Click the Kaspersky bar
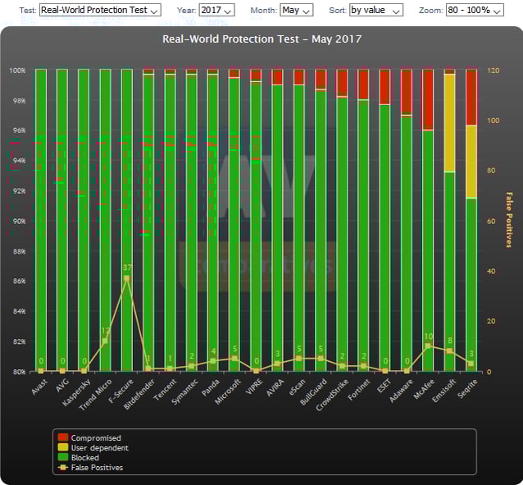 [84, 220]
